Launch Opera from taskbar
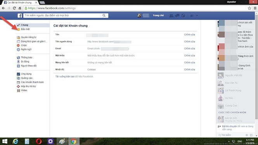The width and height of the screenshot is (258, 145). click(39, 141)
